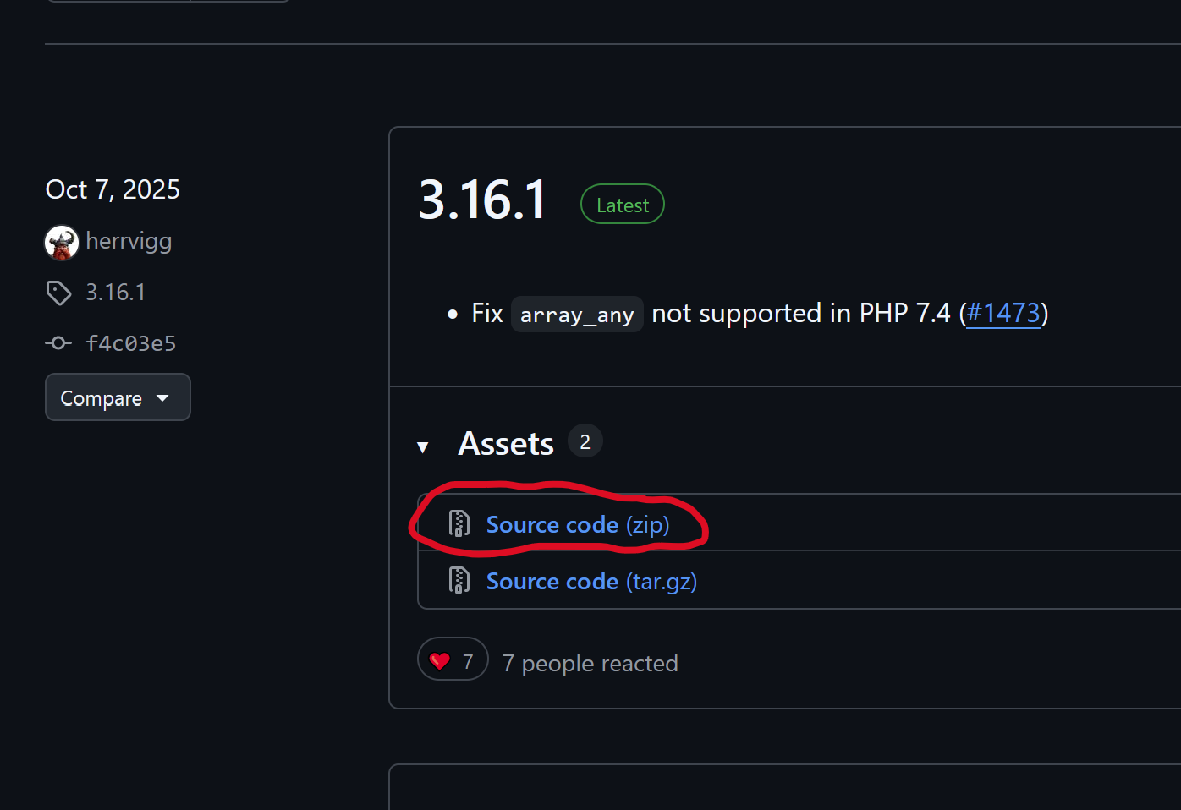
Task: Download Source code (tar.gz)
Action: tap(591, 582)
